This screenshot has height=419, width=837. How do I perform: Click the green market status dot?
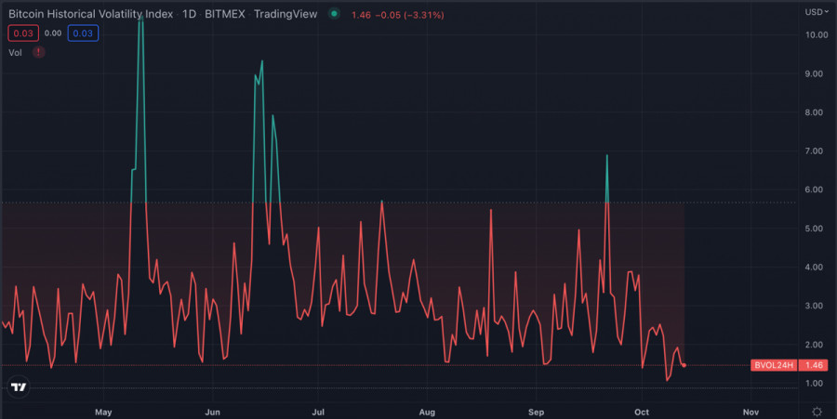(333, 14)
